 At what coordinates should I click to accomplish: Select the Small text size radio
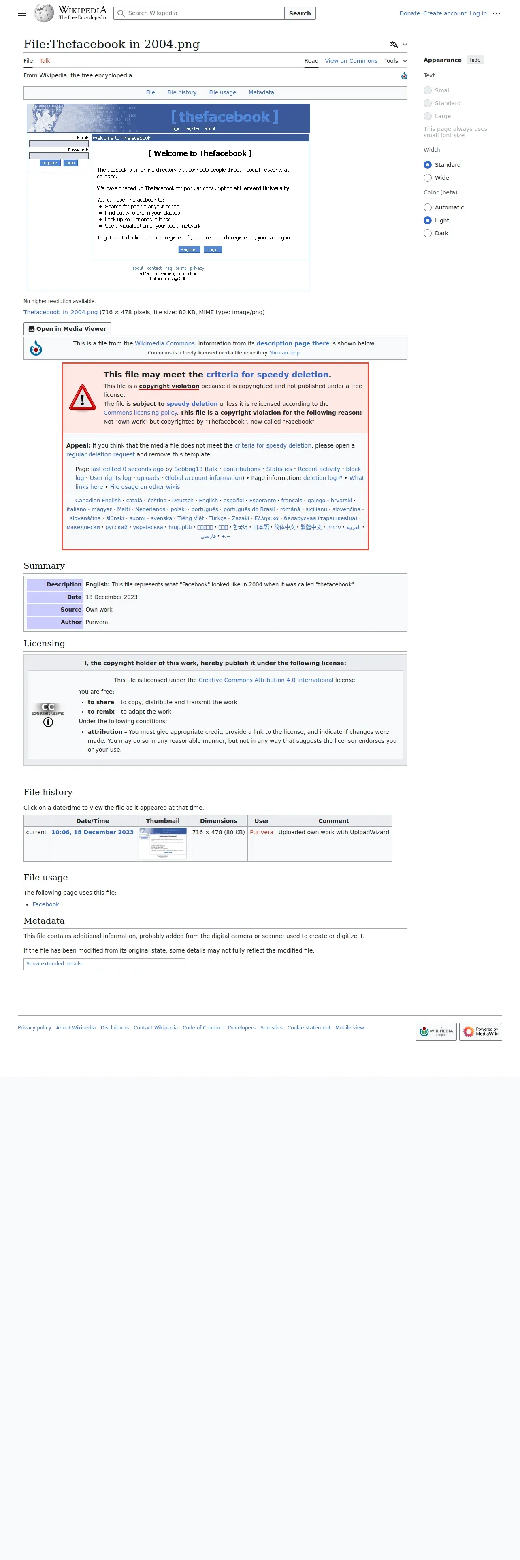pyautogui.click(x=427, y=90)
